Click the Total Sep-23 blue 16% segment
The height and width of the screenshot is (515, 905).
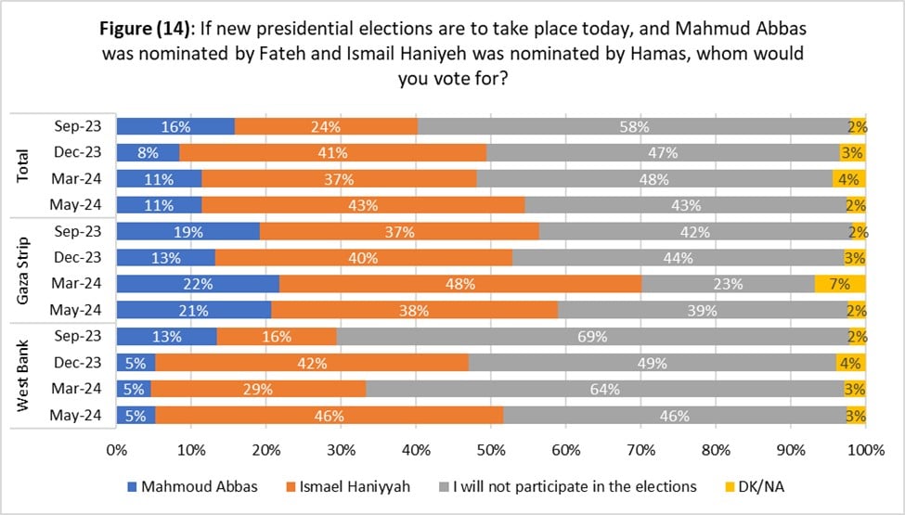pos(176,126)
